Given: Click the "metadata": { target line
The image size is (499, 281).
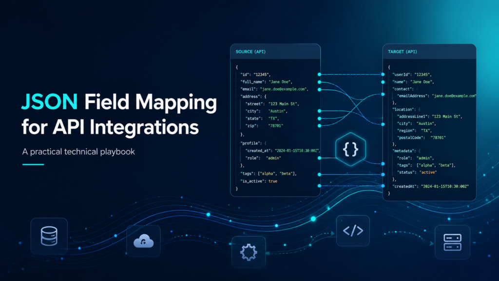Looking at the screenshot, I should pyautogui.click(x=406, y=151).
